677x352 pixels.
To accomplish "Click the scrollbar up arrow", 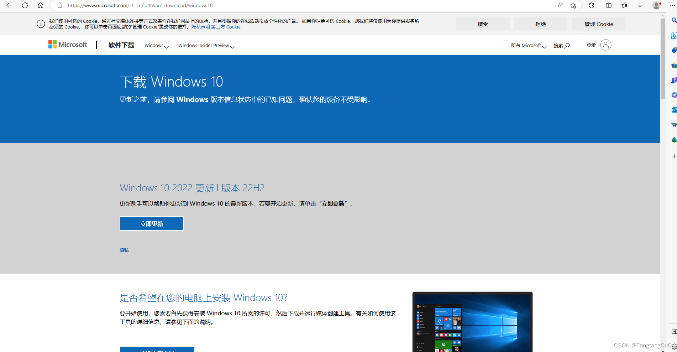I will point(663,16).
